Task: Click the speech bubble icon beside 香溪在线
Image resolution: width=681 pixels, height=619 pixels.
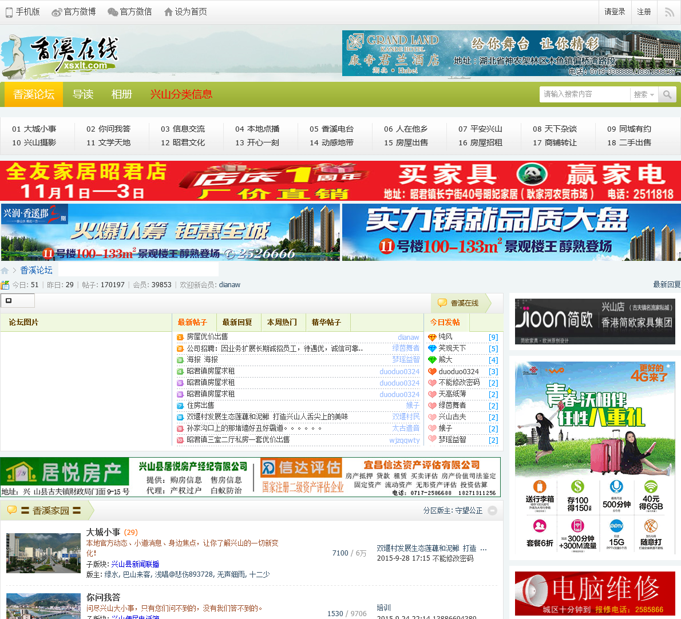Action: pos(442,303)
